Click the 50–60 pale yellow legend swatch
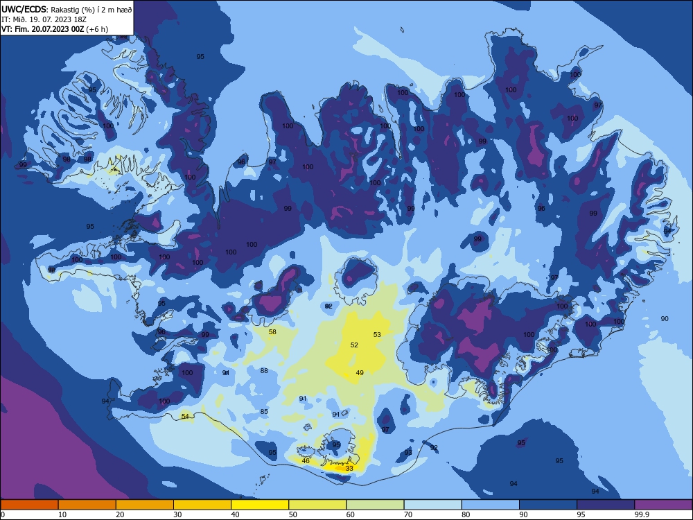Viewport: 693px width, 520px height. pos(318,505)
